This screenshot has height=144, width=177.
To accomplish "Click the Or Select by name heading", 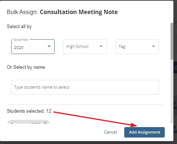I will (26, 67).
